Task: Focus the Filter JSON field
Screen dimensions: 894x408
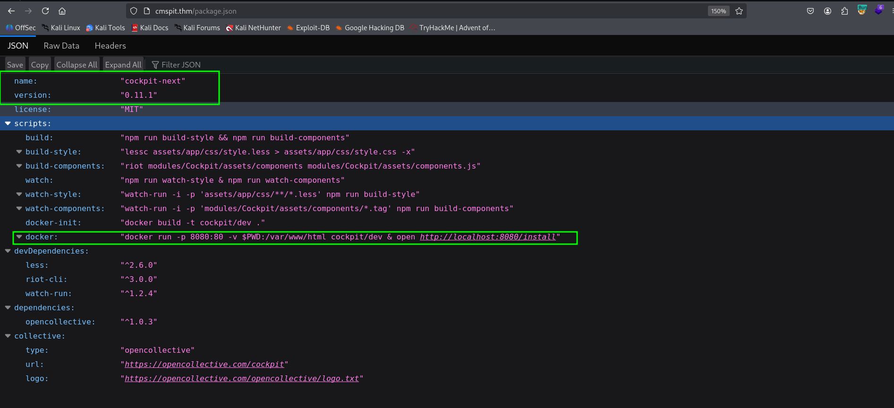Action: pyautogui.click(x=181, y=65)
